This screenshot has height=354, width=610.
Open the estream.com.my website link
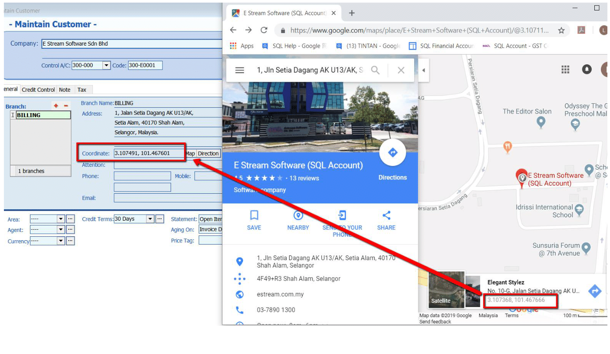pyautogui.click(x=280, y=294)
